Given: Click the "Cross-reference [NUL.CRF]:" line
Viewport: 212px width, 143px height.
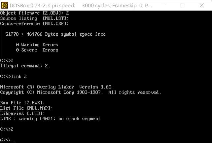Looking at the screenshot, I should tap(34, 23).
